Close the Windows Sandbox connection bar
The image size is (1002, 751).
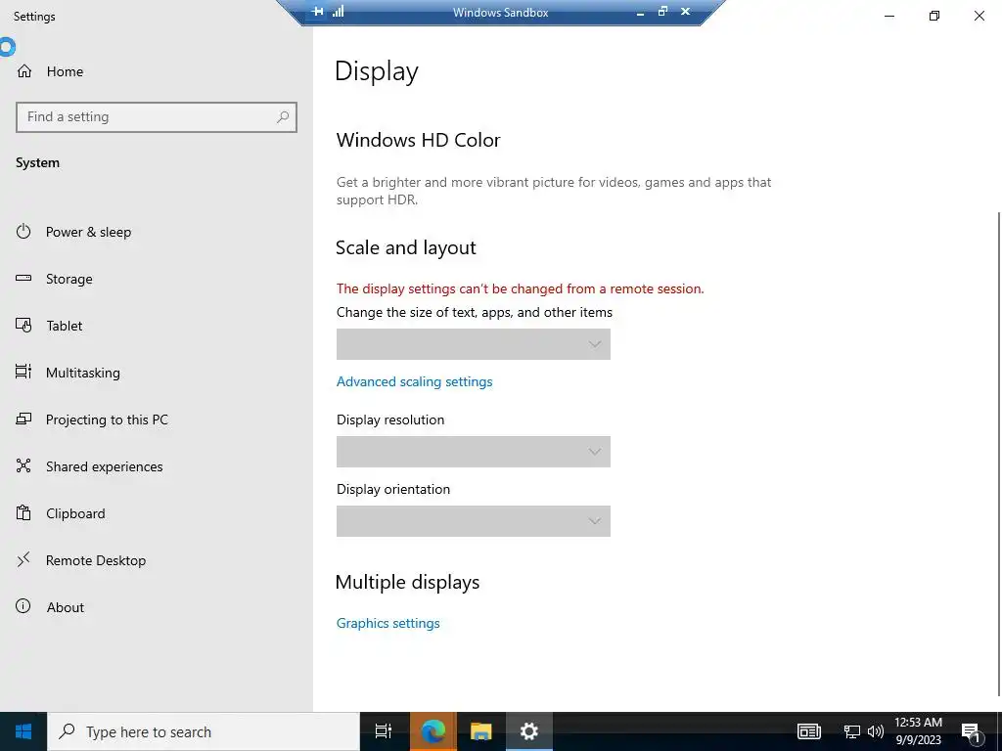[x=686, y=12]
